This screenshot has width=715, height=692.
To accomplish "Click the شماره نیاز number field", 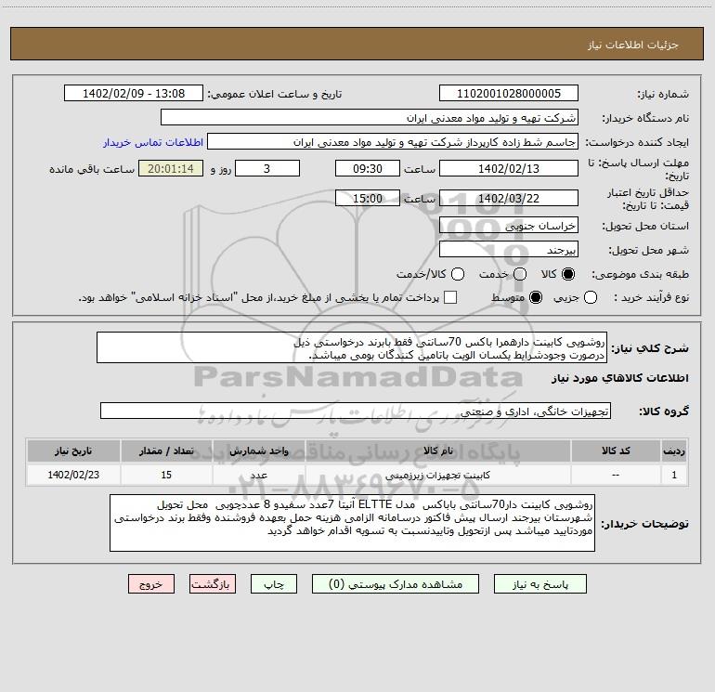I will tap(509, 94).
